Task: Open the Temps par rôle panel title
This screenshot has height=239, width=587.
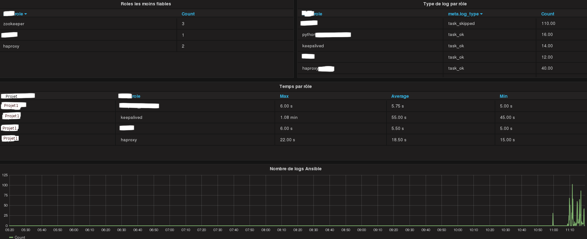Action: [x=295, y=86]
